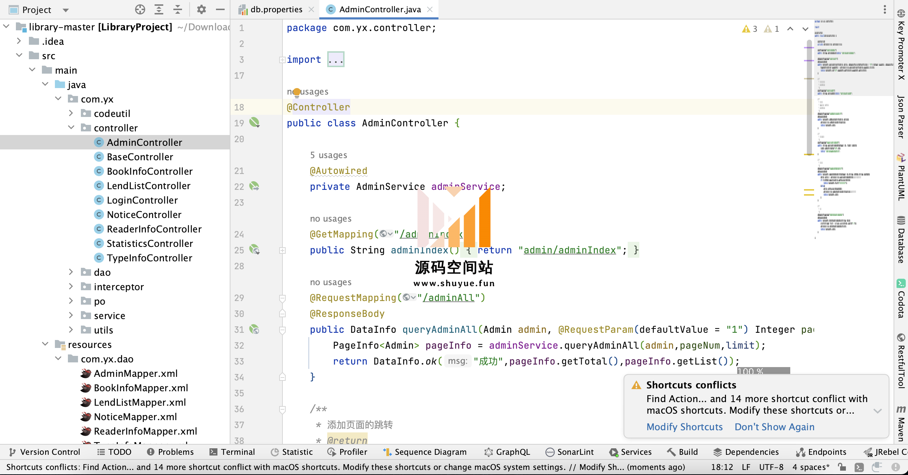The width and height of the screenshot is (908, 475).
Task: Expand the Shortcuts conflicts notification chevron
Action: (878, 411)
